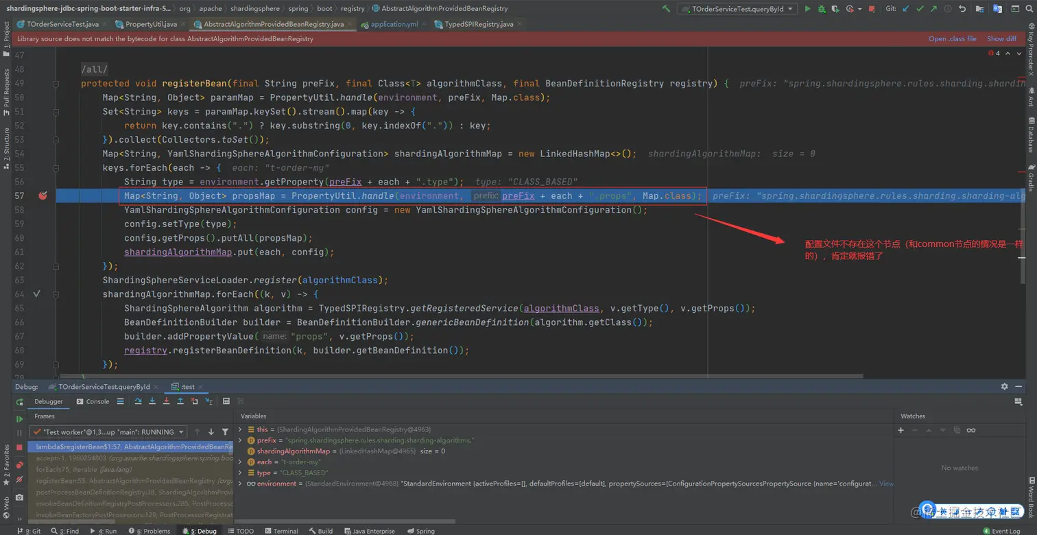
Task: Start debugging with the green bug icon
Action: point(822,9)
